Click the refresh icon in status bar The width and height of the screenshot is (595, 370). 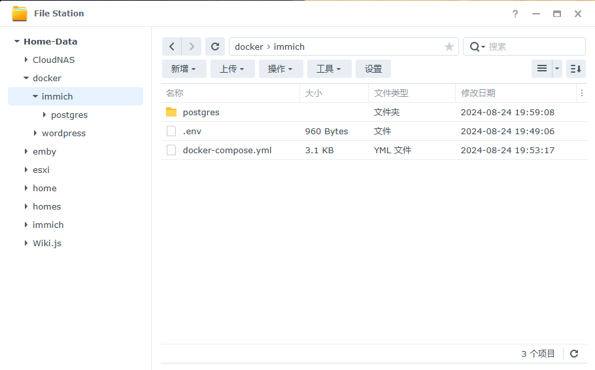pyautogui.click(x=574, y=354)
